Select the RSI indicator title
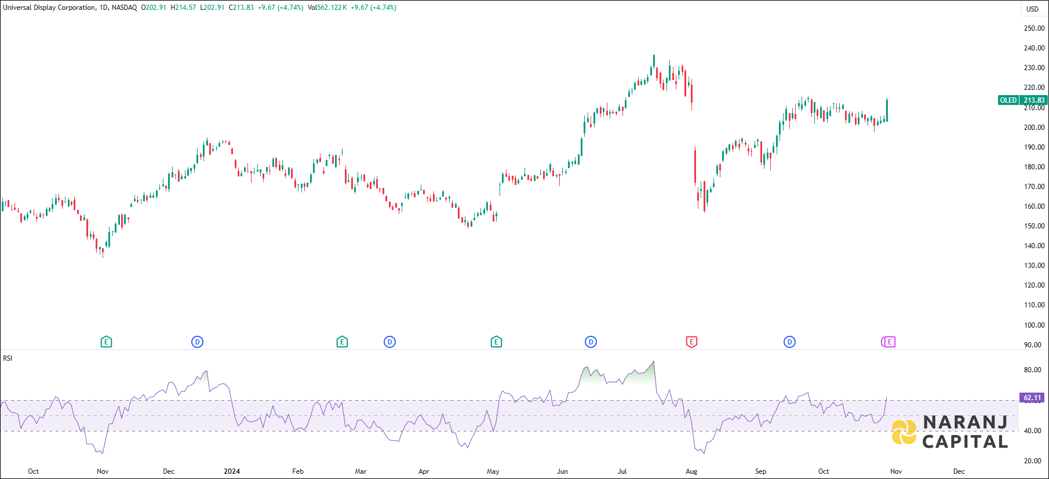The height and width of the screenshot is (479, 1049). [8, 358]
